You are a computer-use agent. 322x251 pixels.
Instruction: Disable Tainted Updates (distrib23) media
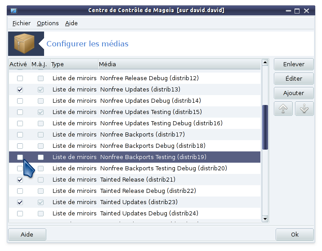pos(20,202)
